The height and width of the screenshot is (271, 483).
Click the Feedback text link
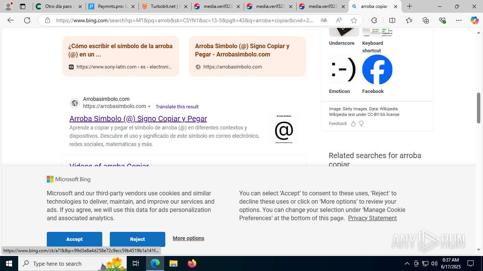click(x=338, y=123)
